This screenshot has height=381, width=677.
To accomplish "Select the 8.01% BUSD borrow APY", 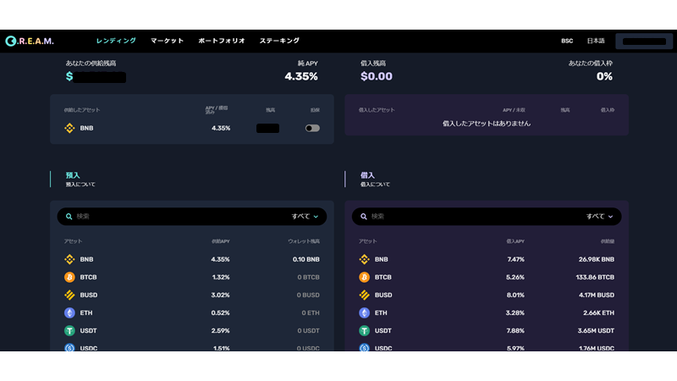I will pyautogui.click(x=515, y=295).
